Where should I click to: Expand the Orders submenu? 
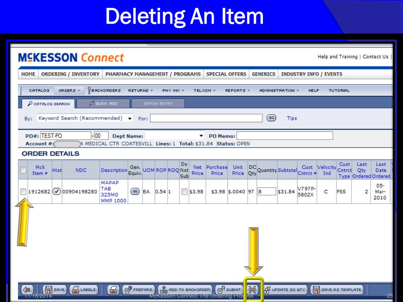pos(69,90)
